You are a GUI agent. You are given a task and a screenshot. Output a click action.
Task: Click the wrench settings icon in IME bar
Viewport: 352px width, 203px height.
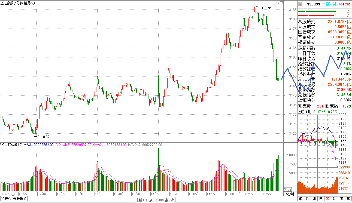pos(172,200)
